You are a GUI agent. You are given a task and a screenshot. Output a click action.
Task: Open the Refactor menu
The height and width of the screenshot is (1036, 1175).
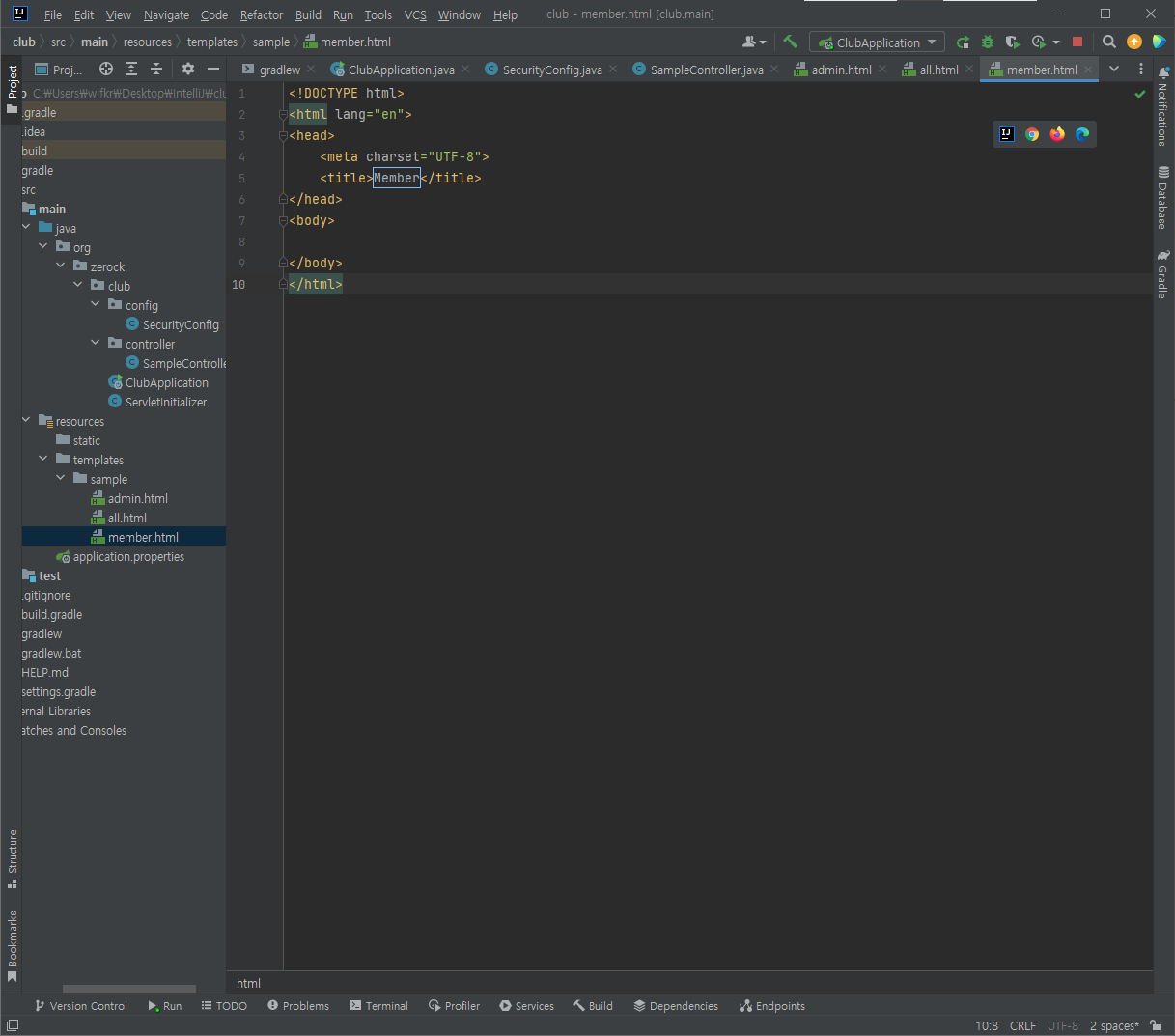tap(262, 14)
